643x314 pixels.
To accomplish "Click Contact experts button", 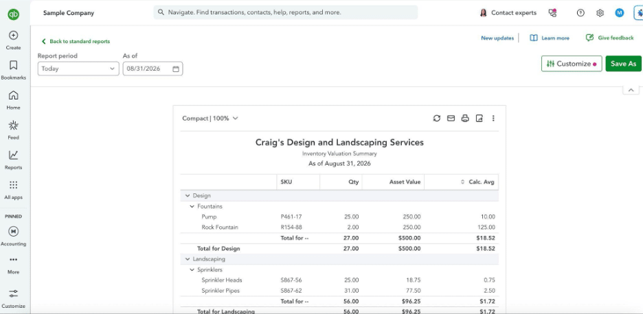I will click(508, 13).
